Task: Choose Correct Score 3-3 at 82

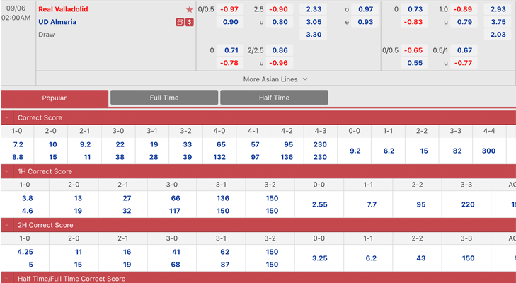Action: click(x=457, y=151)
